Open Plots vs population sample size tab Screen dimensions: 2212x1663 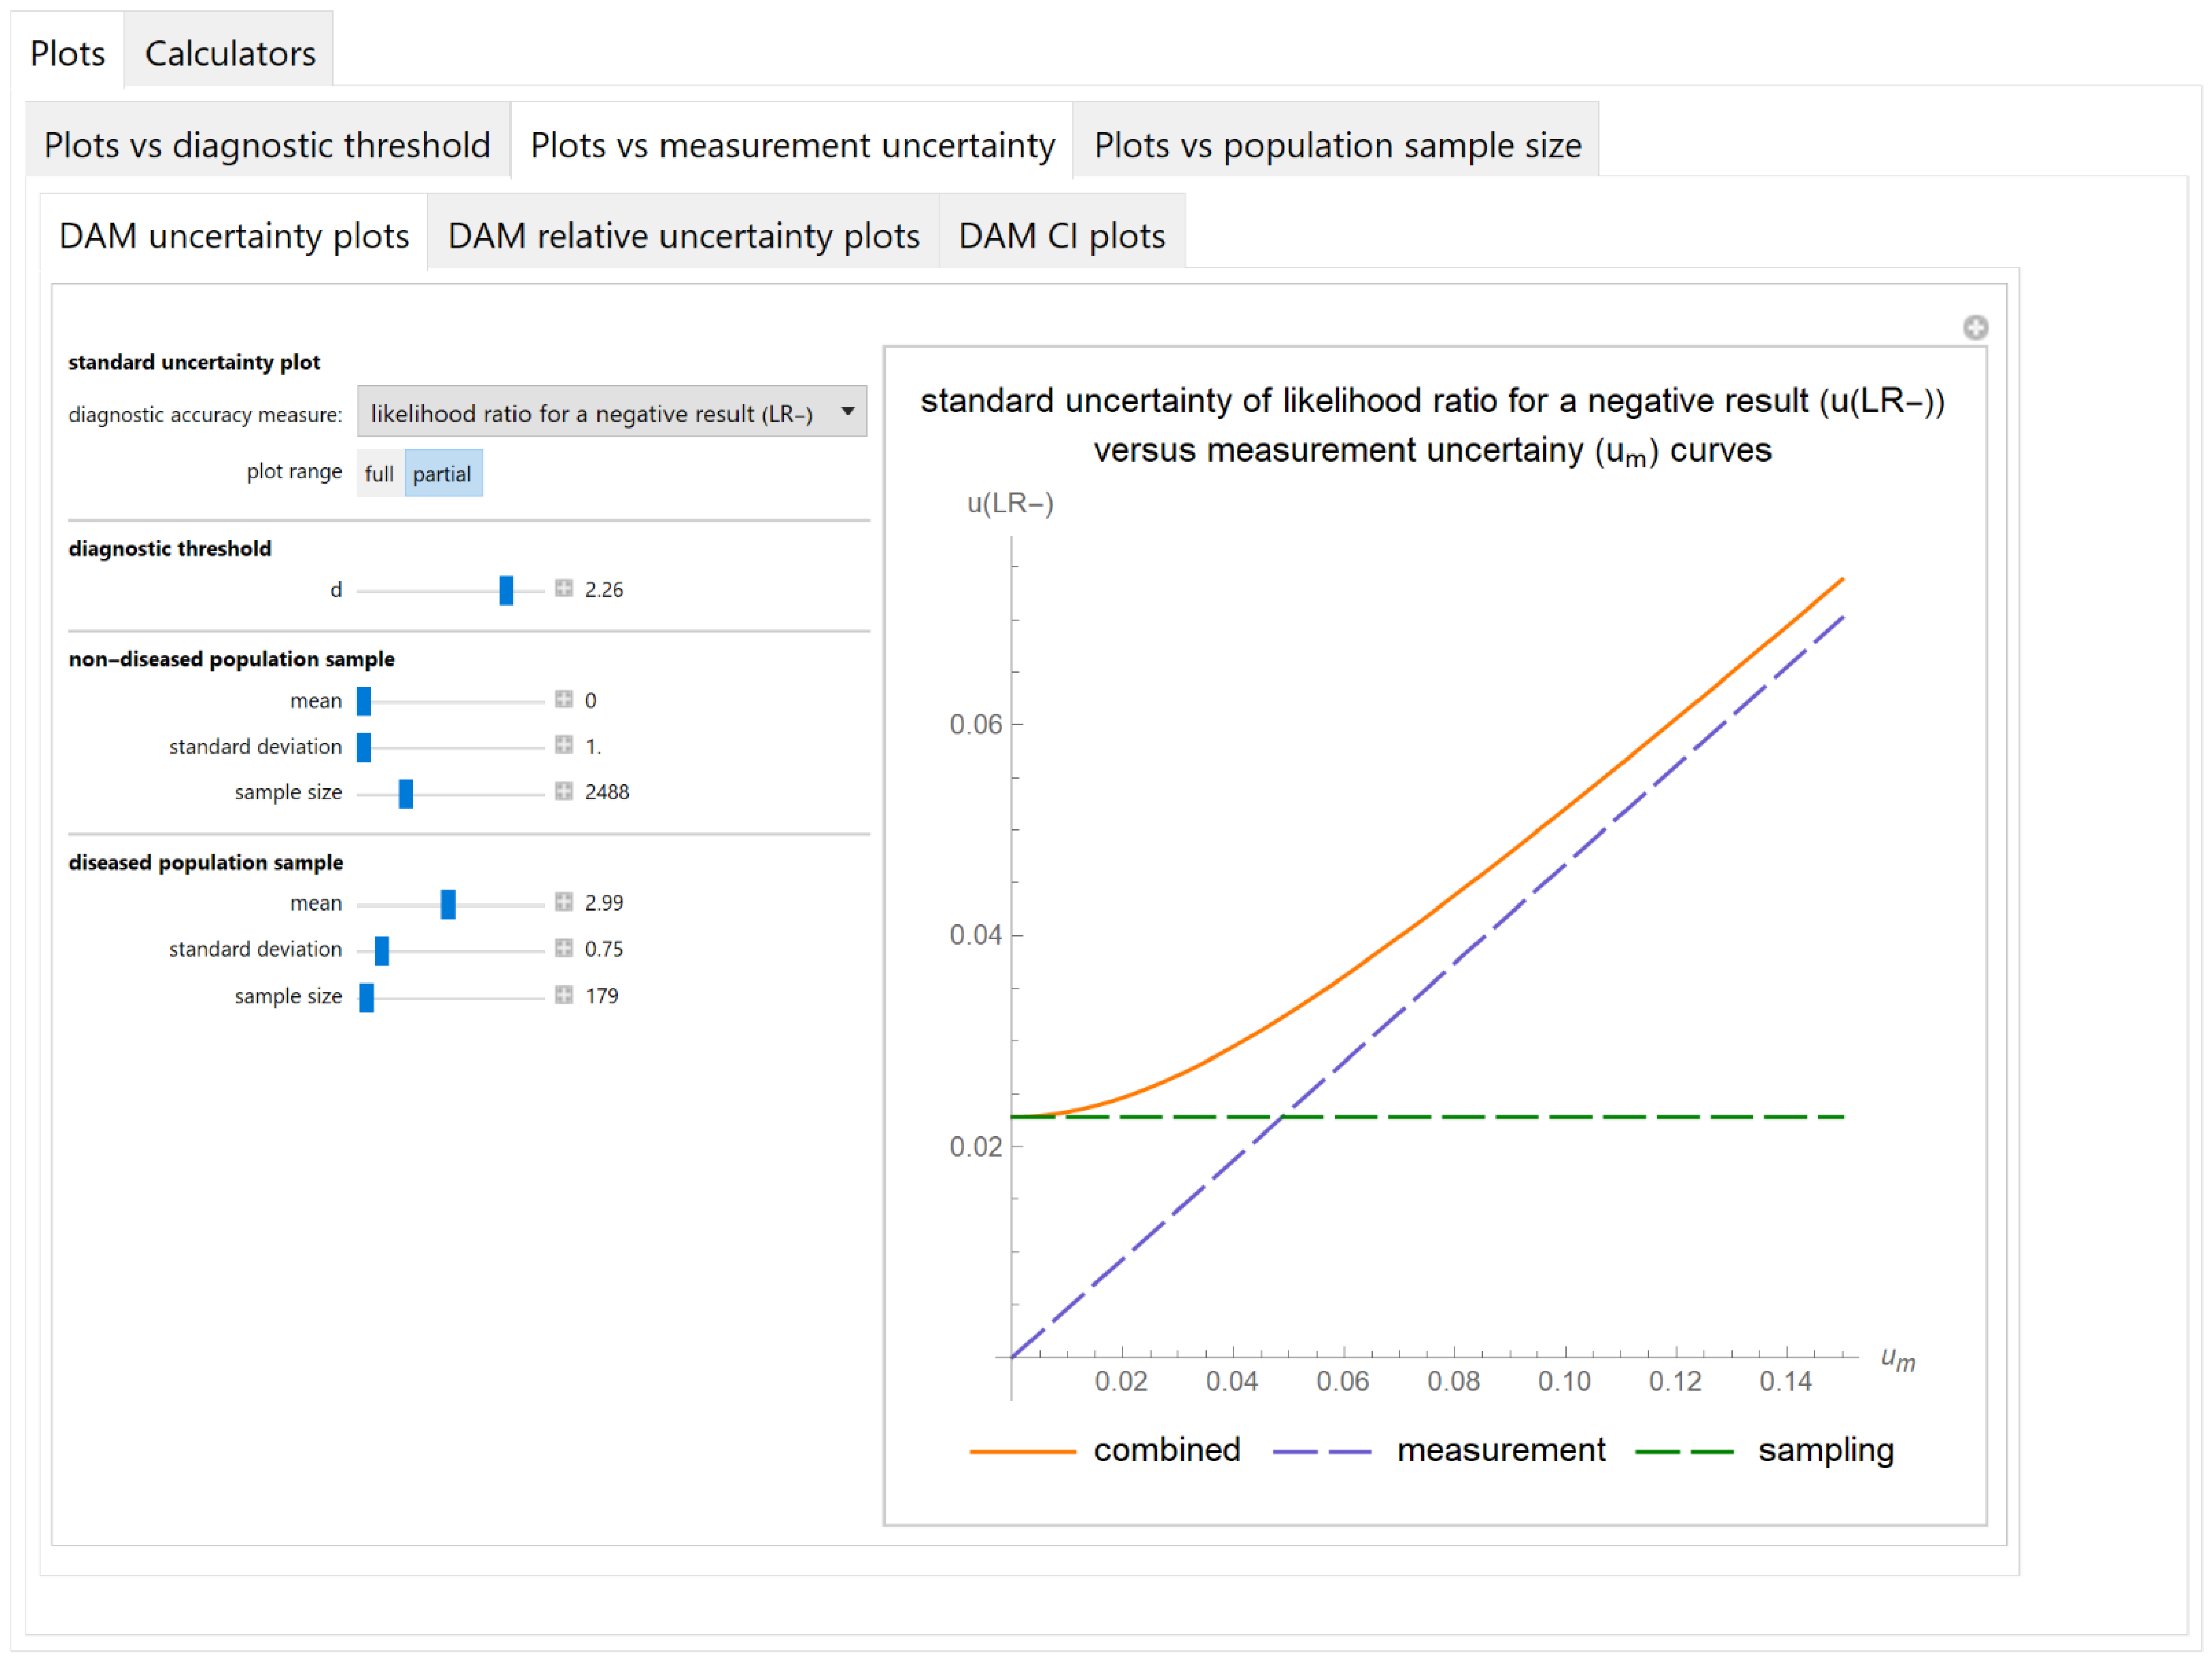point(1336,145)
